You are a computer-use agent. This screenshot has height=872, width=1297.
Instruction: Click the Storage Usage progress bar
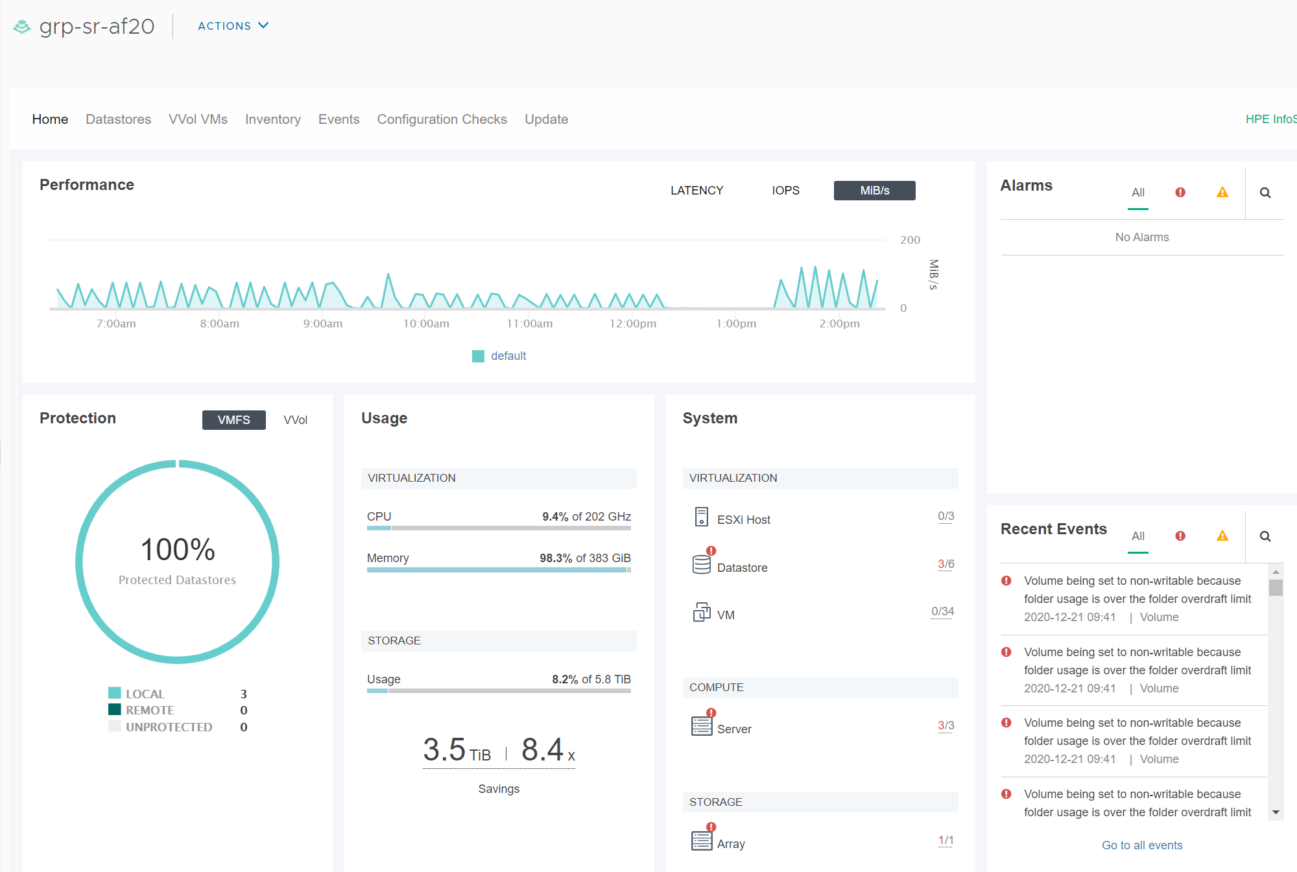pyautogui.click(x=499, y=691)
